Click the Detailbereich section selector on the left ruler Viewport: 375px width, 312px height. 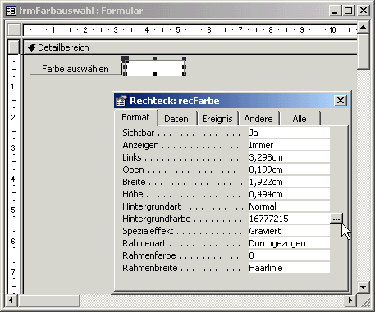(x=14, y=47)
